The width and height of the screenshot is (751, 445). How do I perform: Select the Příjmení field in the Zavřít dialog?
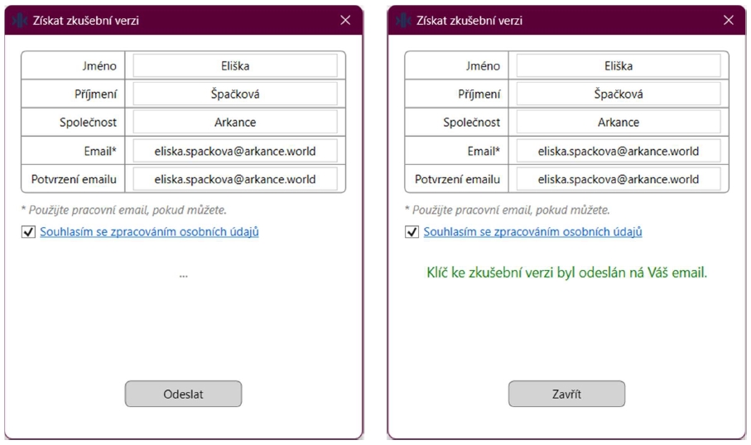[x=618, y=94]
